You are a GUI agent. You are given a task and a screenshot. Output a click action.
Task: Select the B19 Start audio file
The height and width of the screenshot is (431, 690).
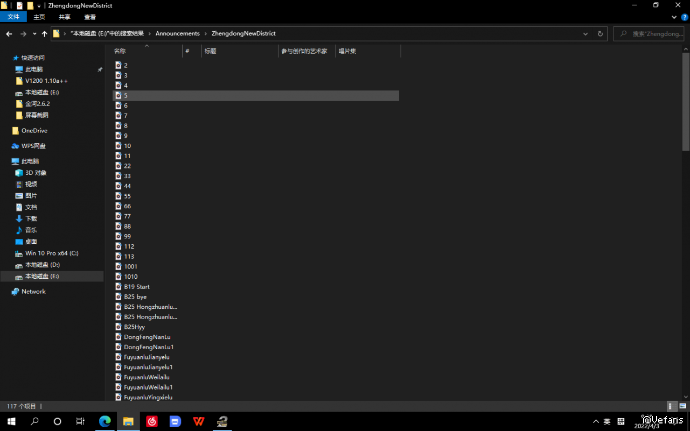point(137,287)
